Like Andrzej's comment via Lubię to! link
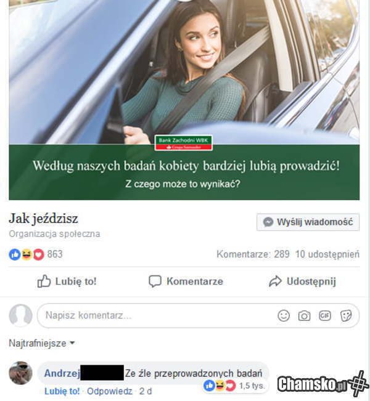This screenshot has height=401, width=370. pyautogui.click(x=62, y=391)
